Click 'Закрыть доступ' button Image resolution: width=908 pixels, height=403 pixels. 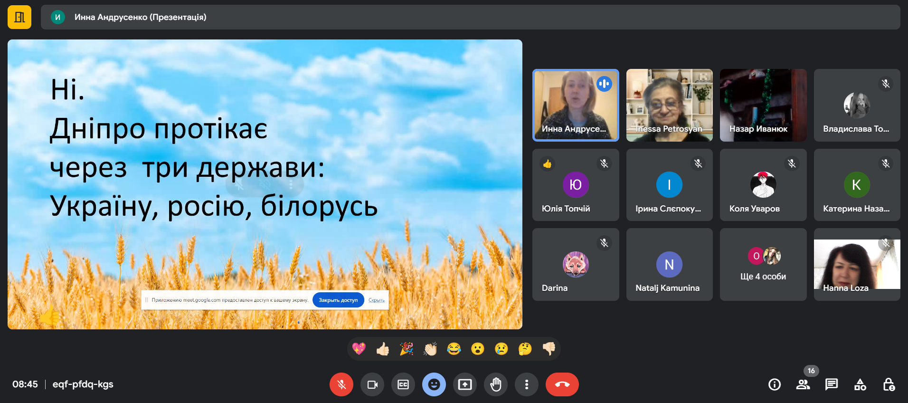click(338, 300)
